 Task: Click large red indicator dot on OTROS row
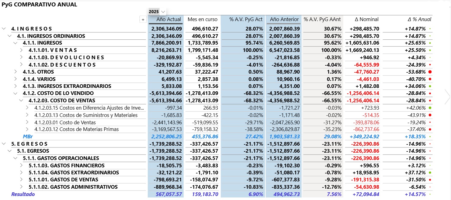pyautogui.click(x=430, y=72)
